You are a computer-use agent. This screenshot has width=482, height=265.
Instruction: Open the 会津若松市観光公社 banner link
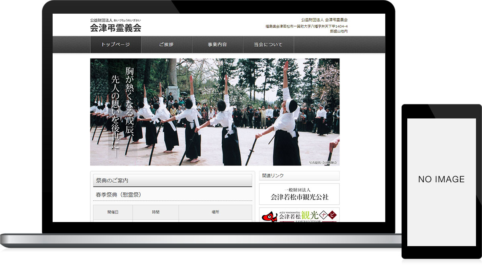tap(299, 194)
